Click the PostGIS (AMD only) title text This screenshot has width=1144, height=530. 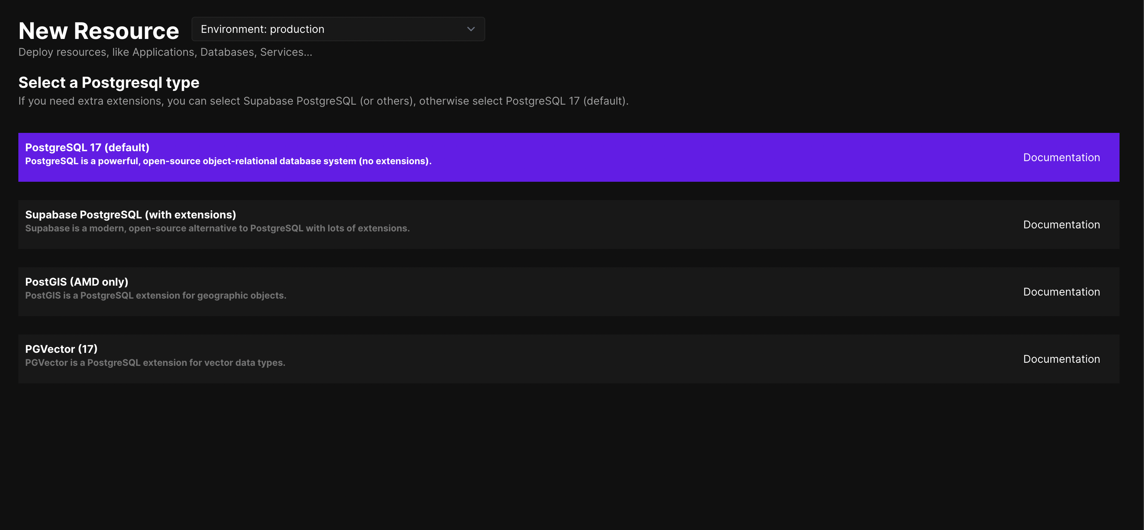tap(76, 282)
